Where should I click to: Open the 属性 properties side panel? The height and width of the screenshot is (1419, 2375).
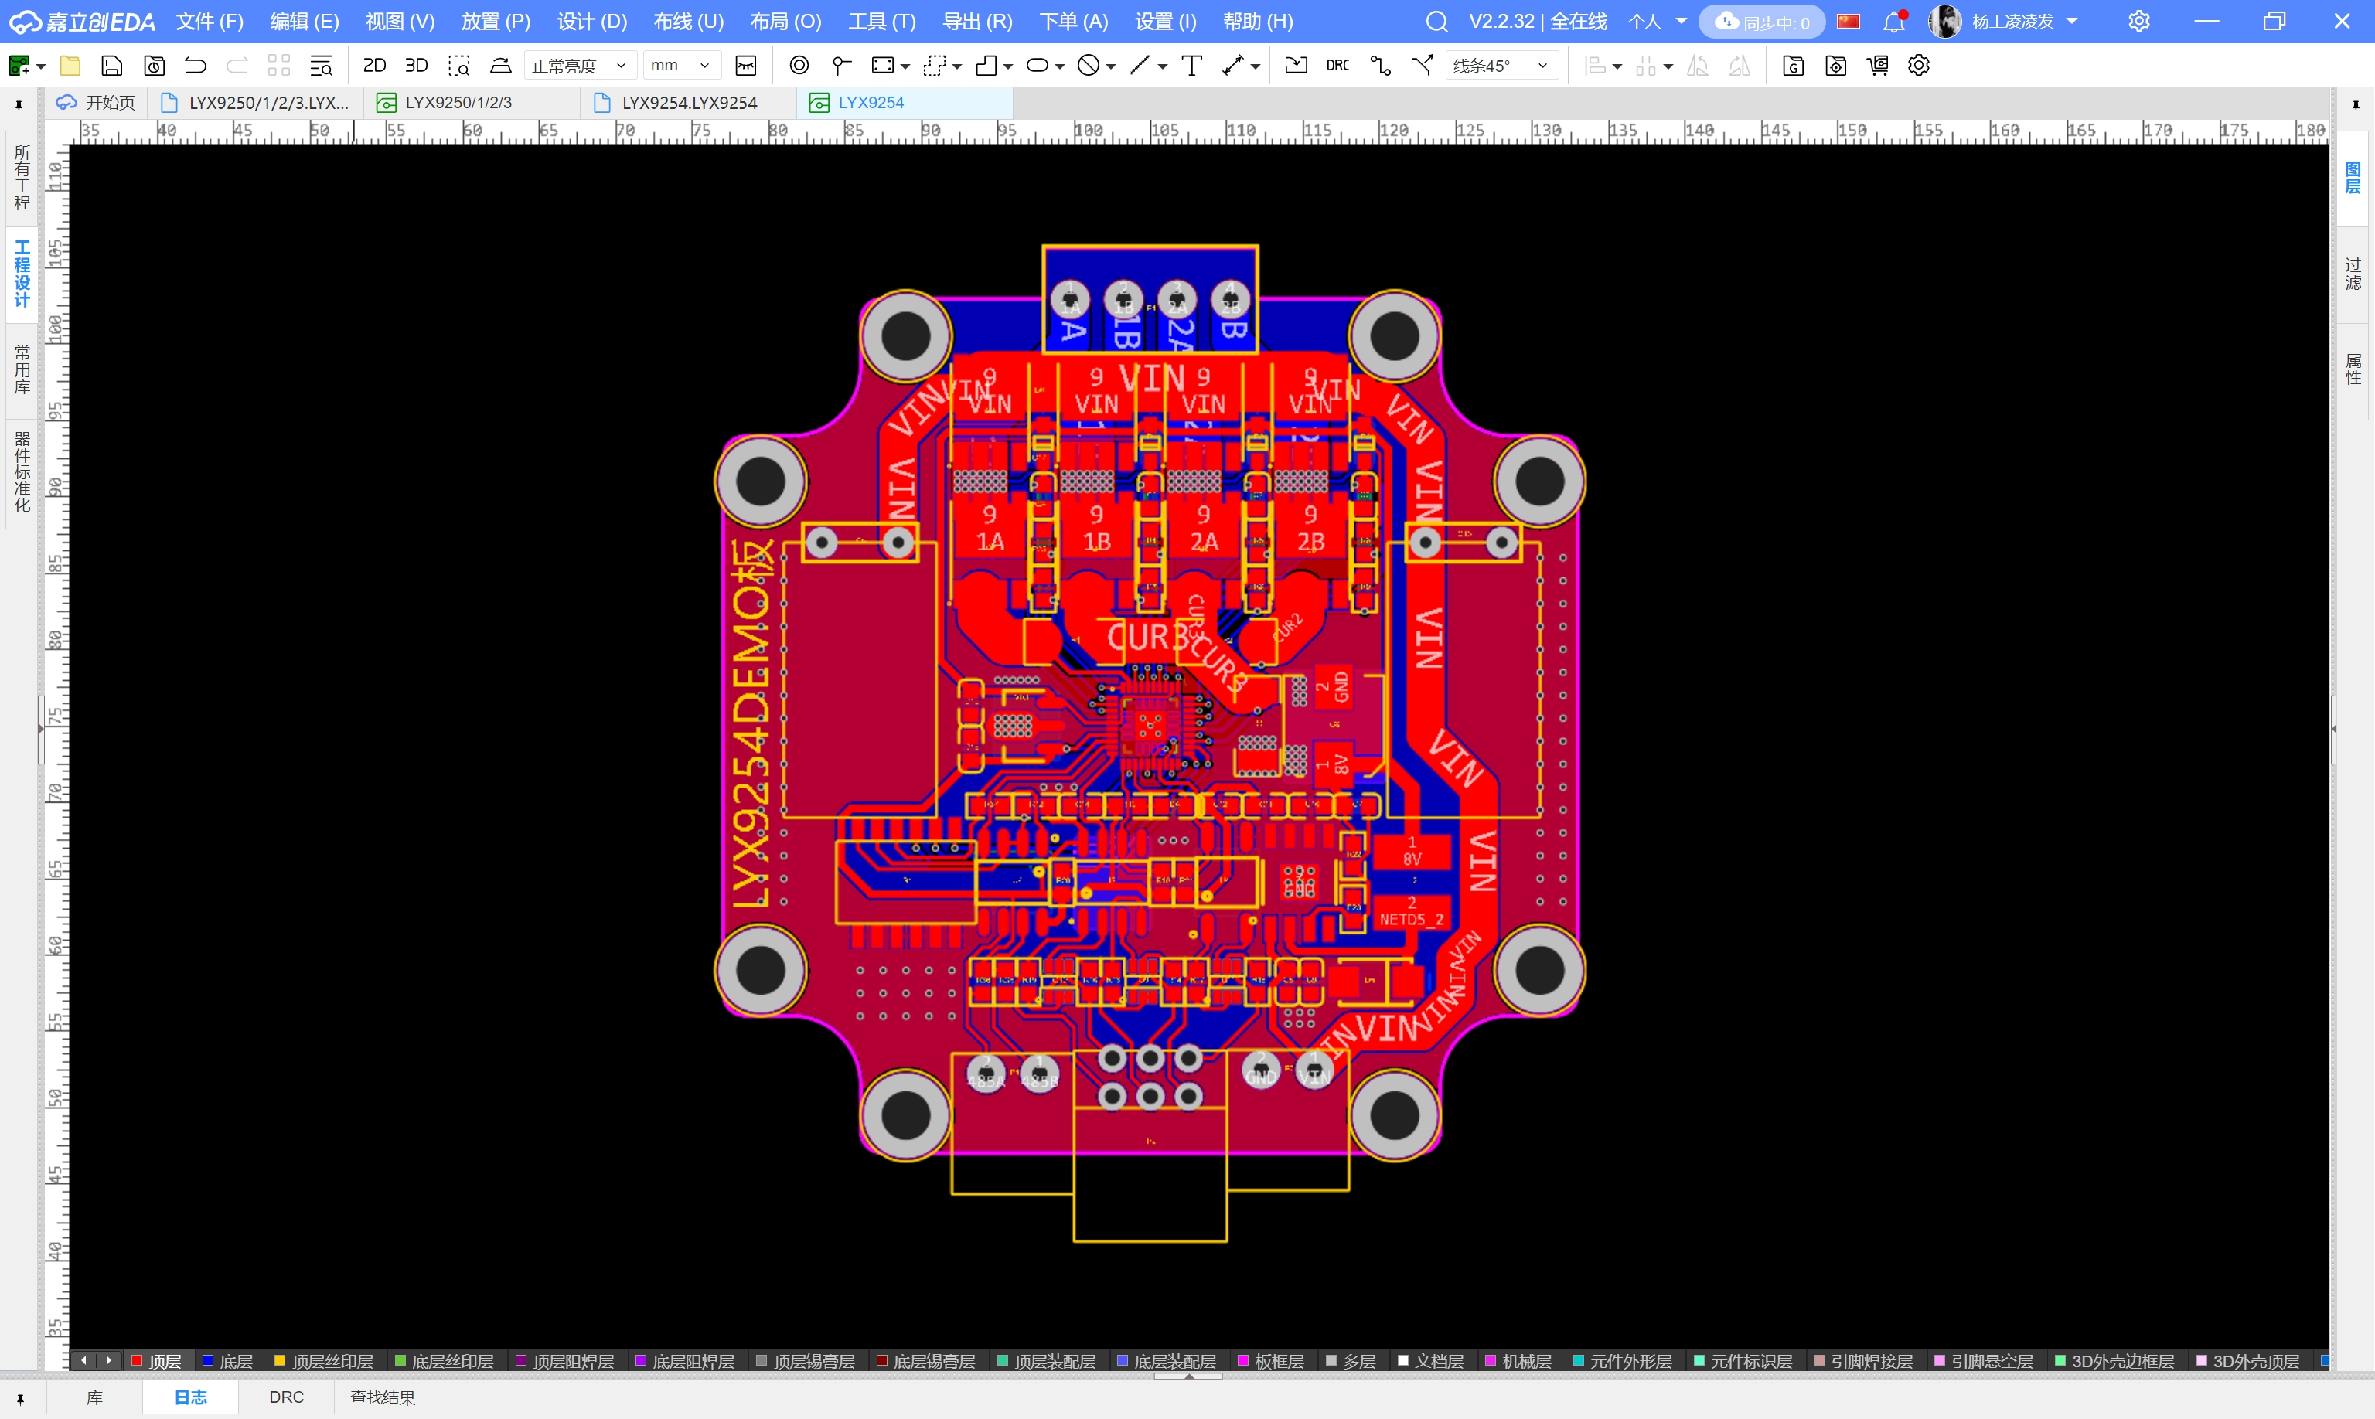2353,369
